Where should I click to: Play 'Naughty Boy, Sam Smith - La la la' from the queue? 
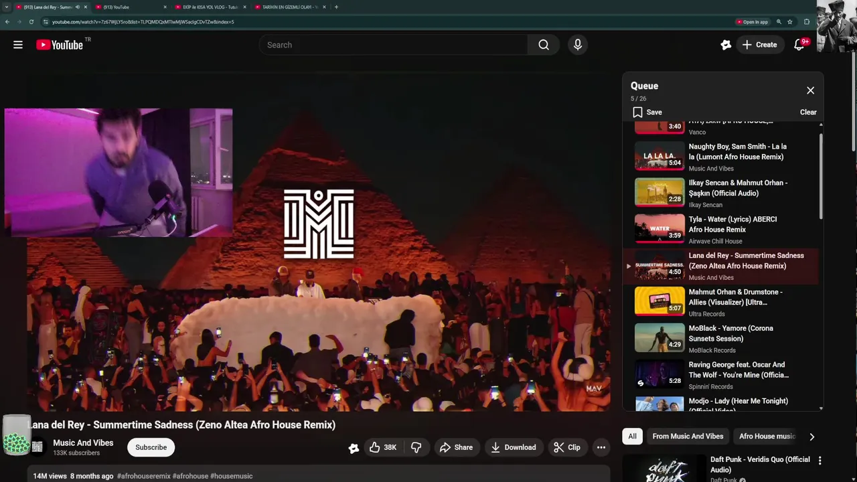click(720, 157)
